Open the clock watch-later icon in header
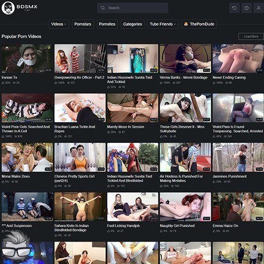This screenshot has height=264, width=264. click(246, 8)
